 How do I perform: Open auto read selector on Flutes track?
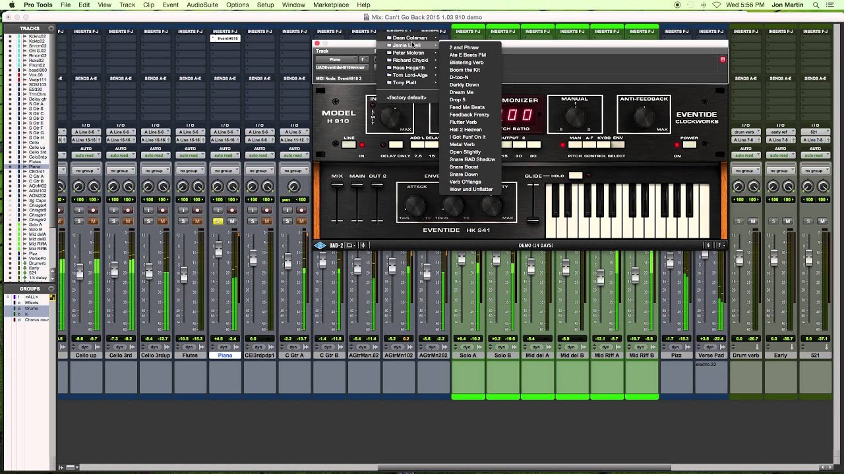[x=190, y=155]
